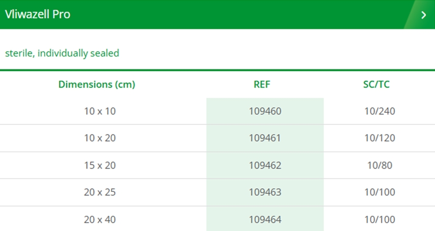Viewport: 435px width, 231px height.
Task: Click the 20 x 25 dimension cell
Action: click(100, 192)
